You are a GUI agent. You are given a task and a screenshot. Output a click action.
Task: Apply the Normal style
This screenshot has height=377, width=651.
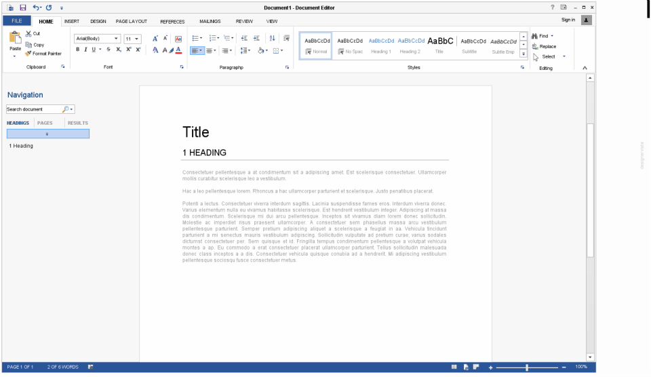click(x=316, y=45)
